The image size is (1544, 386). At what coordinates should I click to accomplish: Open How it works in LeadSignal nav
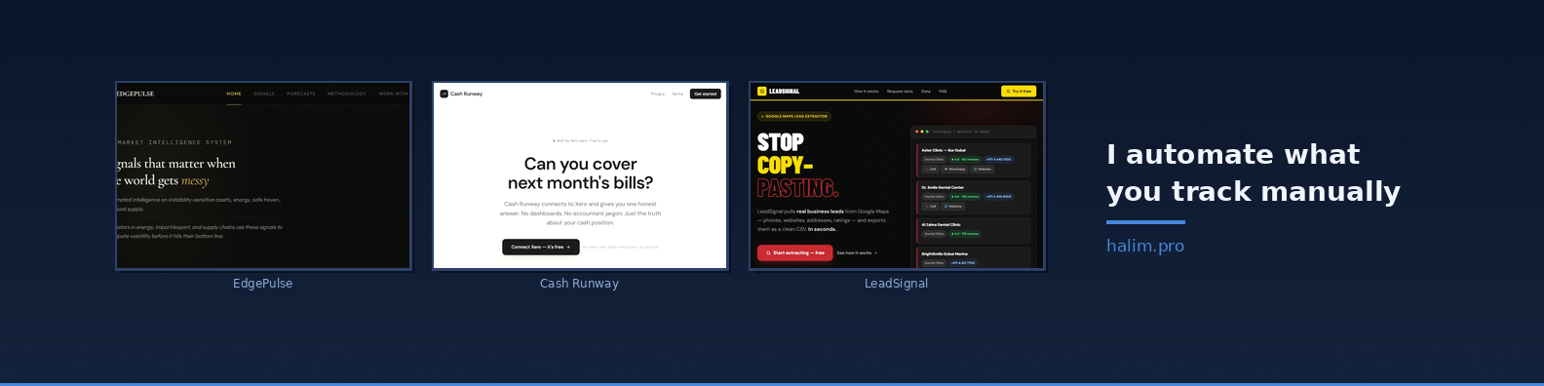coord(867,92)
